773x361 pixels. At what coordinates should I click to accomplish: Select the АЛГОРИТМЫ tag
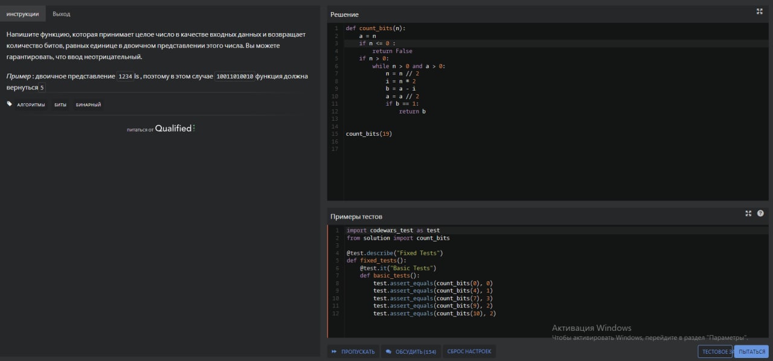[31, 104]
